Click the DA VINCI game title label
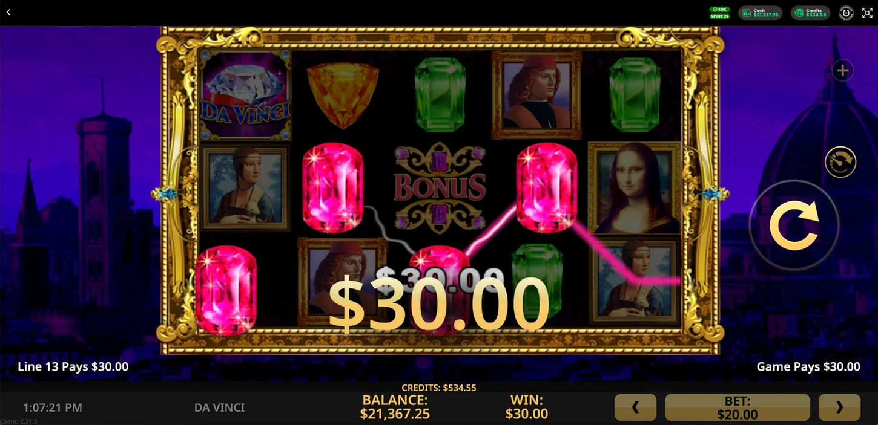Viewport: 878px width, 425px height. click(x=220, y=407)
